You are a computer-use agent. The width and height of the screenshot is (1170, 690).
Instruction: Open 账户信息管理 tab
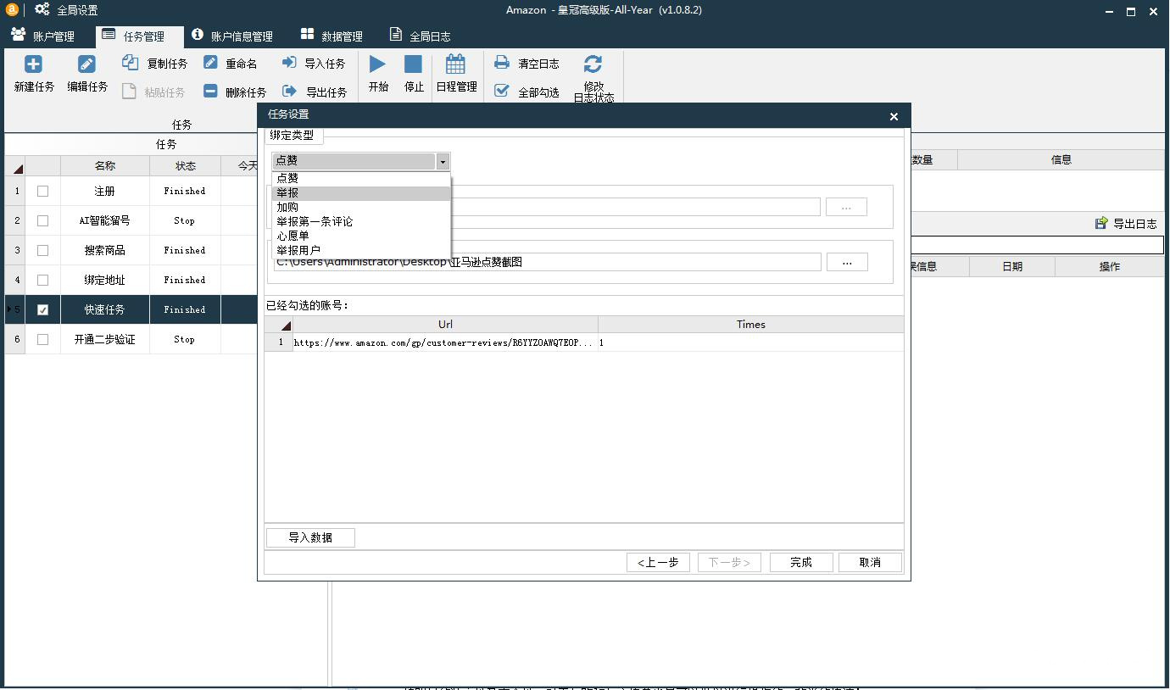coord(233,36)
